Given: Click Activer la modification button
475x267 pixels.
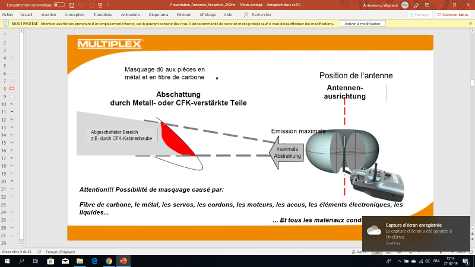Looking at the screenshot, I should click(x=362, y=24).
